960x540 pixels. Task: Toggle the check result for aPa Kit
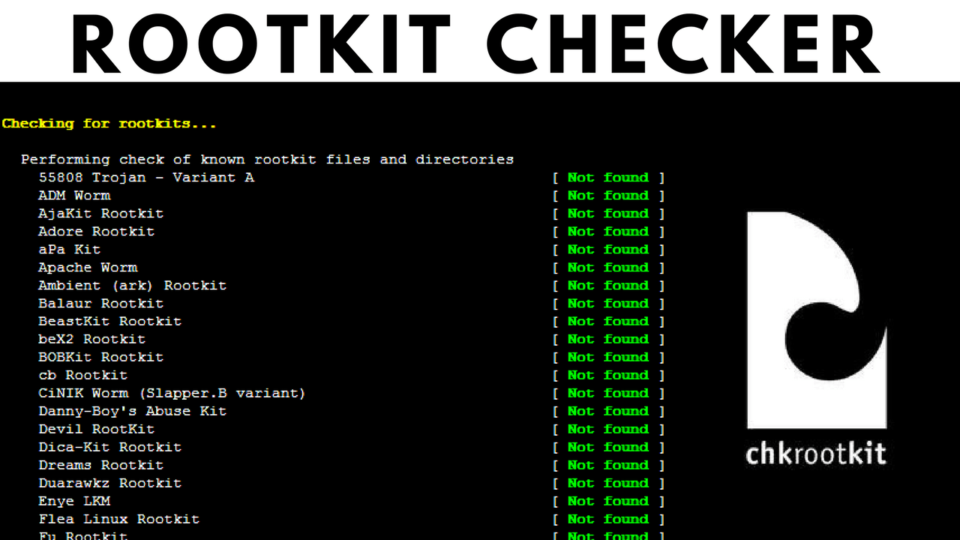pos(609,249)
